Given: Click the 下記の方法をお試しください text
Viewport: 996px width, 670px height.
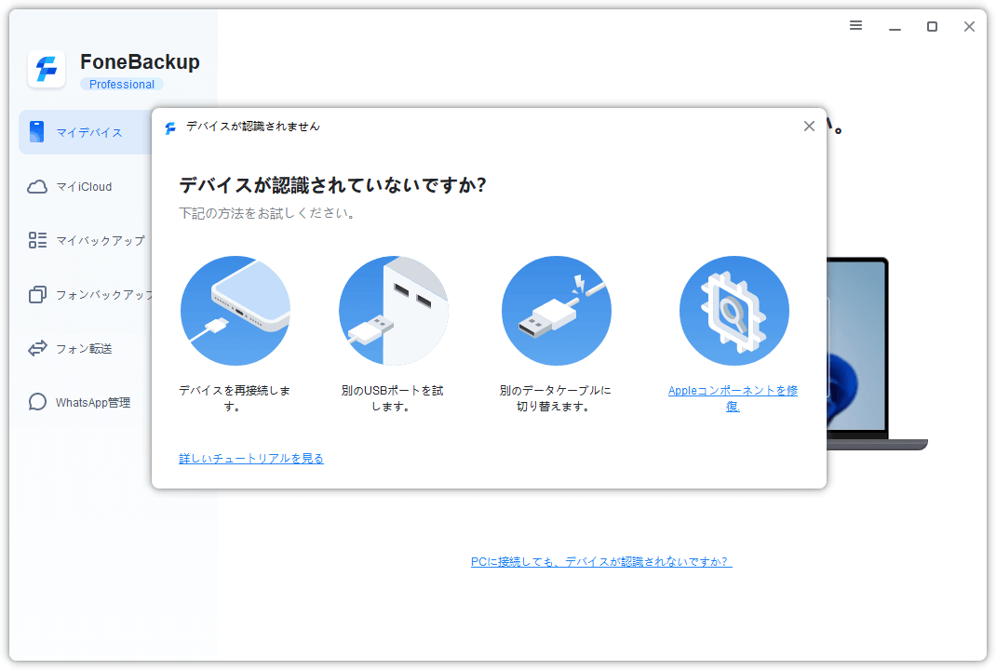Looking at the screenshot, I should [x=266, y=213].
